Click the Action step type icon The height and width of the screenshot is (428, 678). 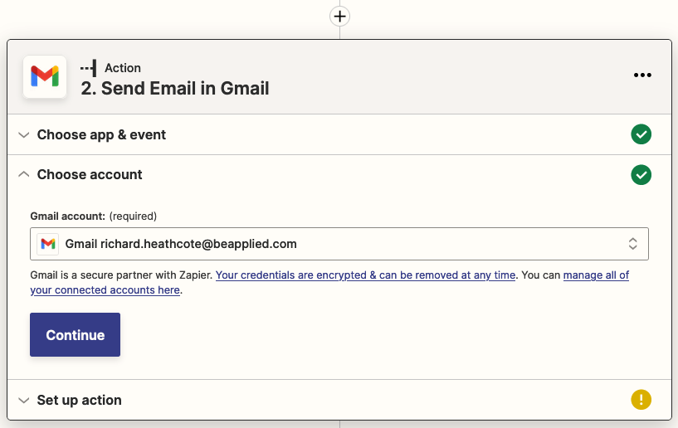[89, 68]
